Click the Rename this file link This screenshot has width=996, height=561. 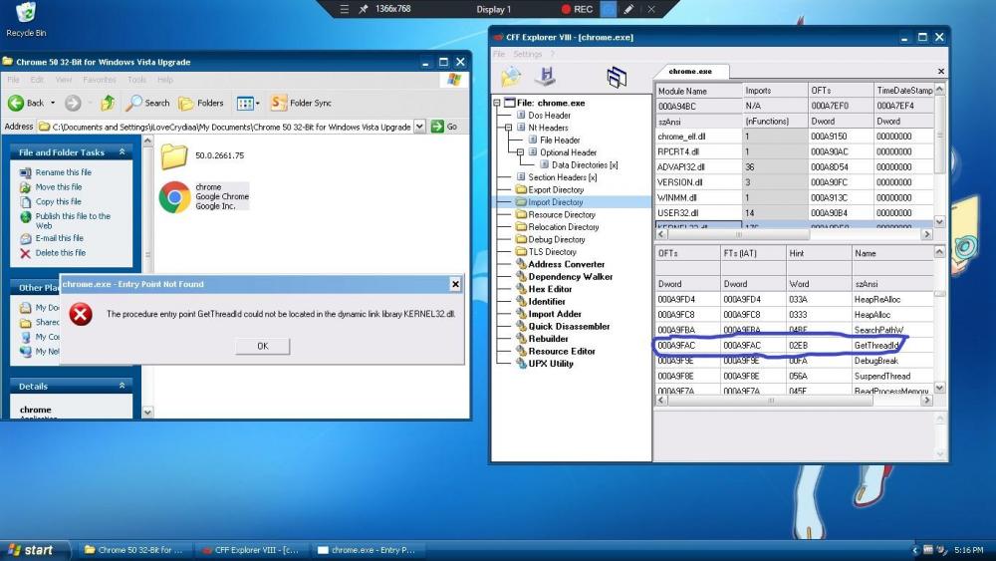pos(63,172)
